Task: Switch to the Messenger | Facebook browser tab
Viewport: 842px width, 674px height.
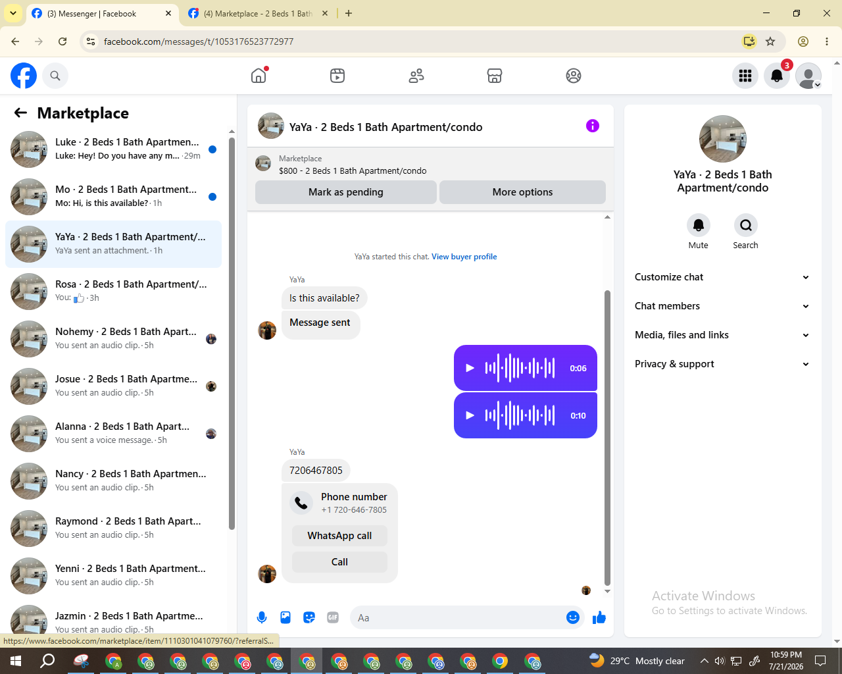Action: pos(102,13)
